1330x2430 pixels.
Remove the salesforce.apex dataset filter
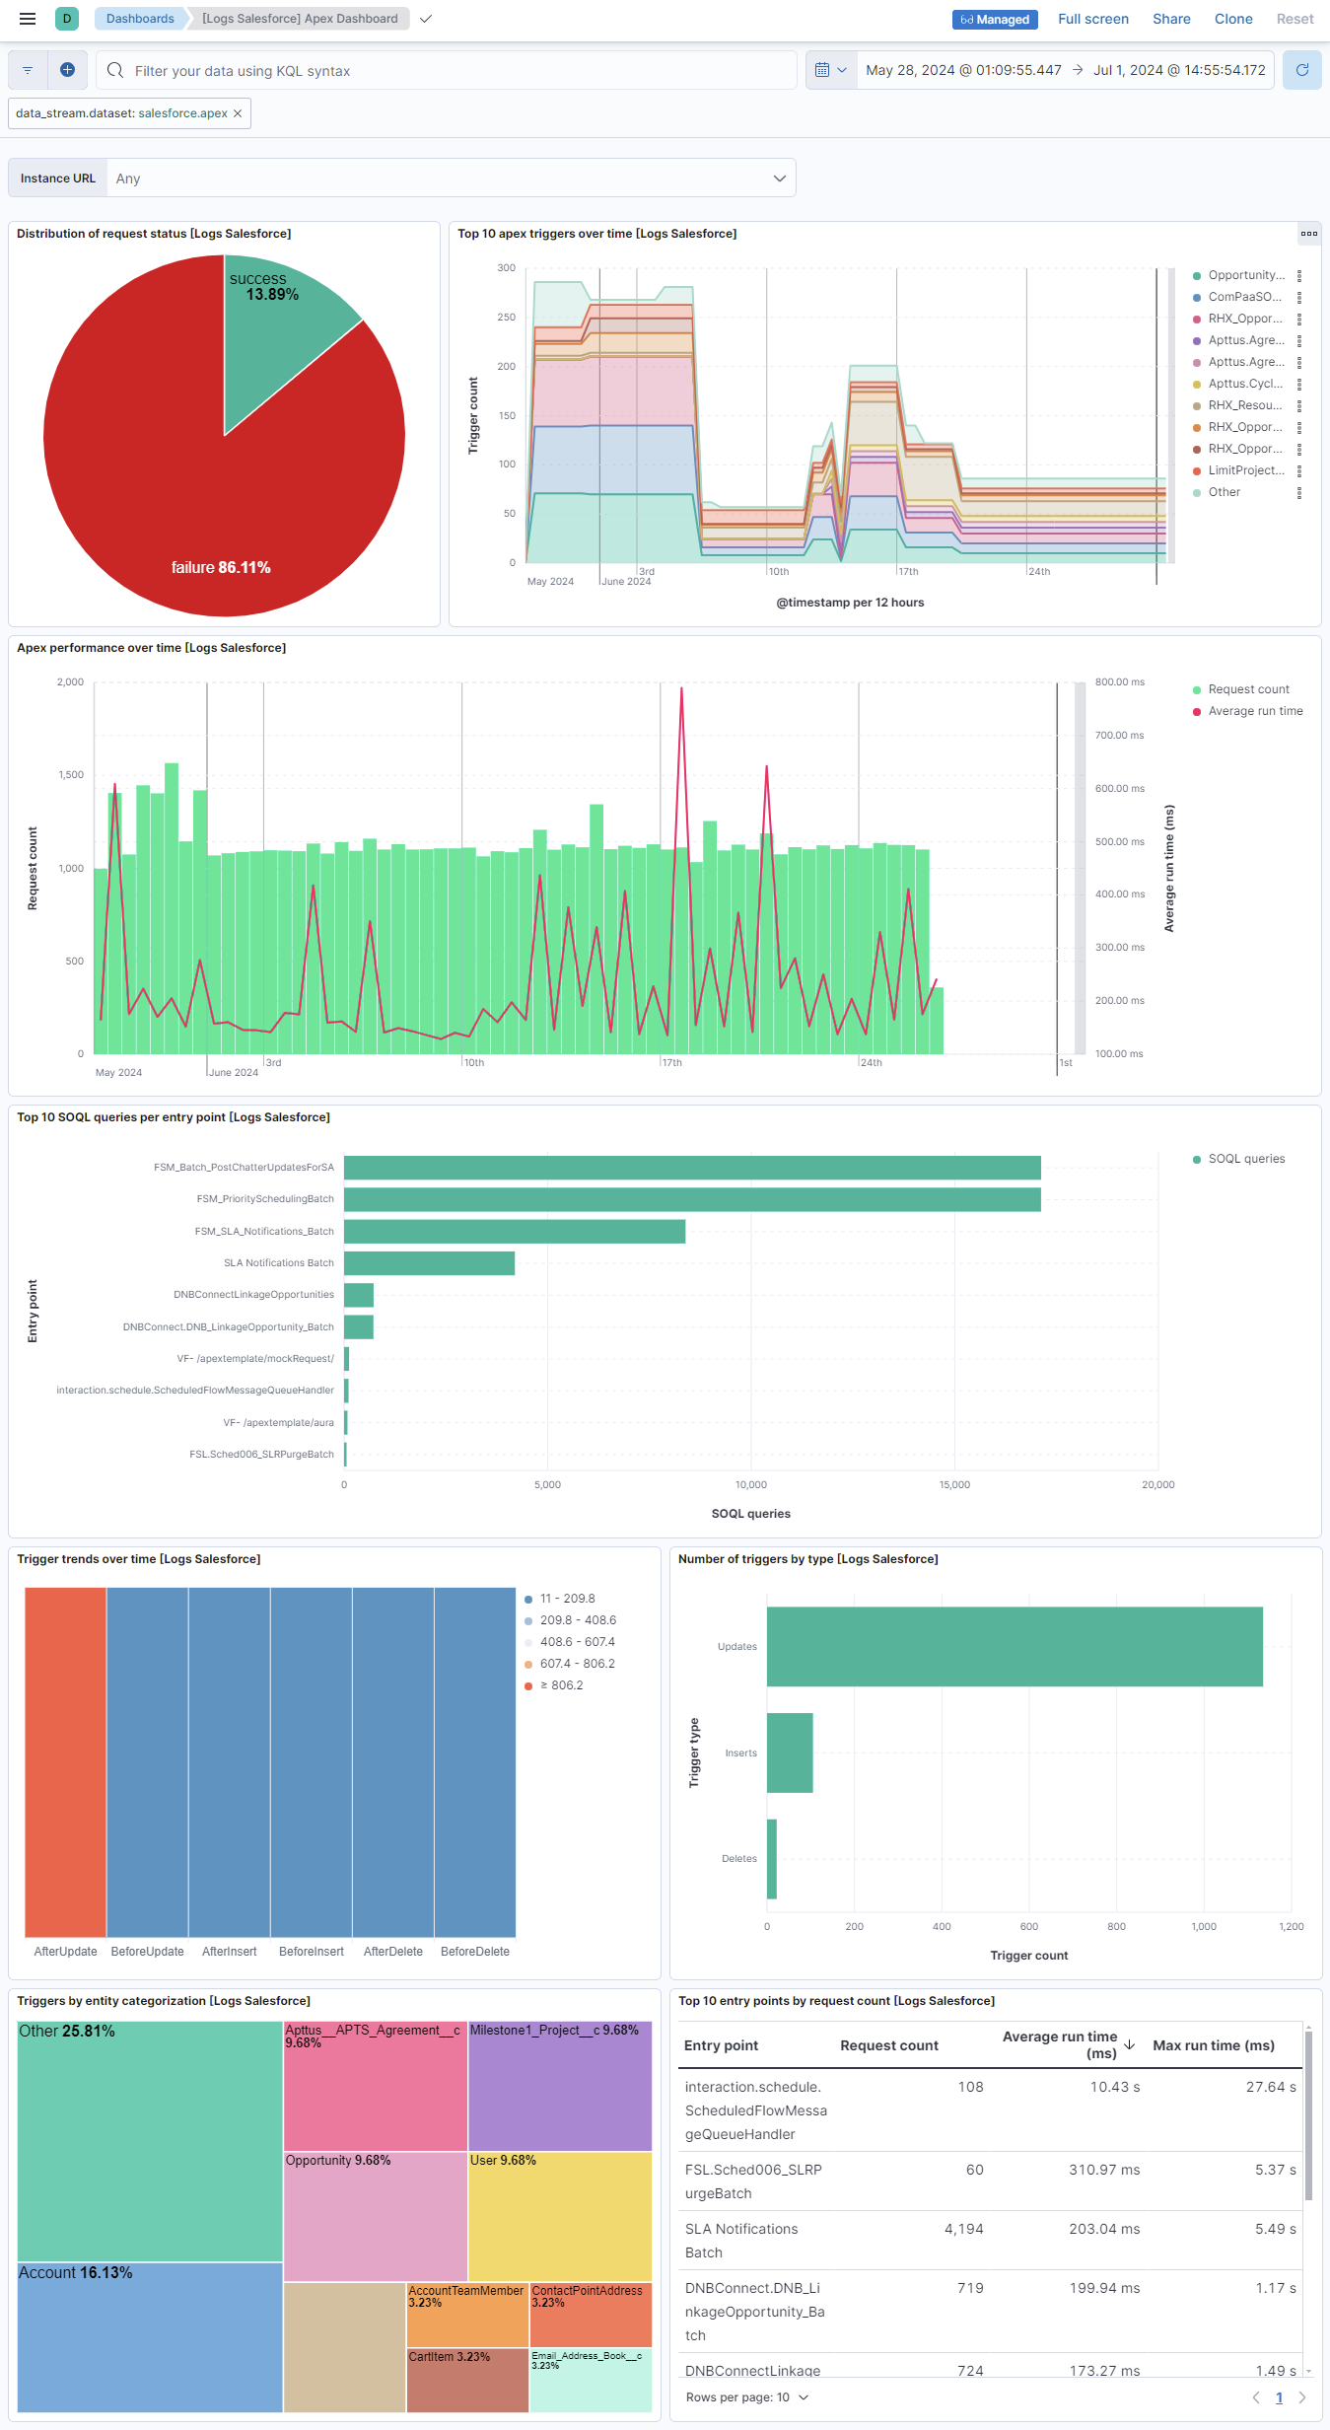tap(238, 113)
